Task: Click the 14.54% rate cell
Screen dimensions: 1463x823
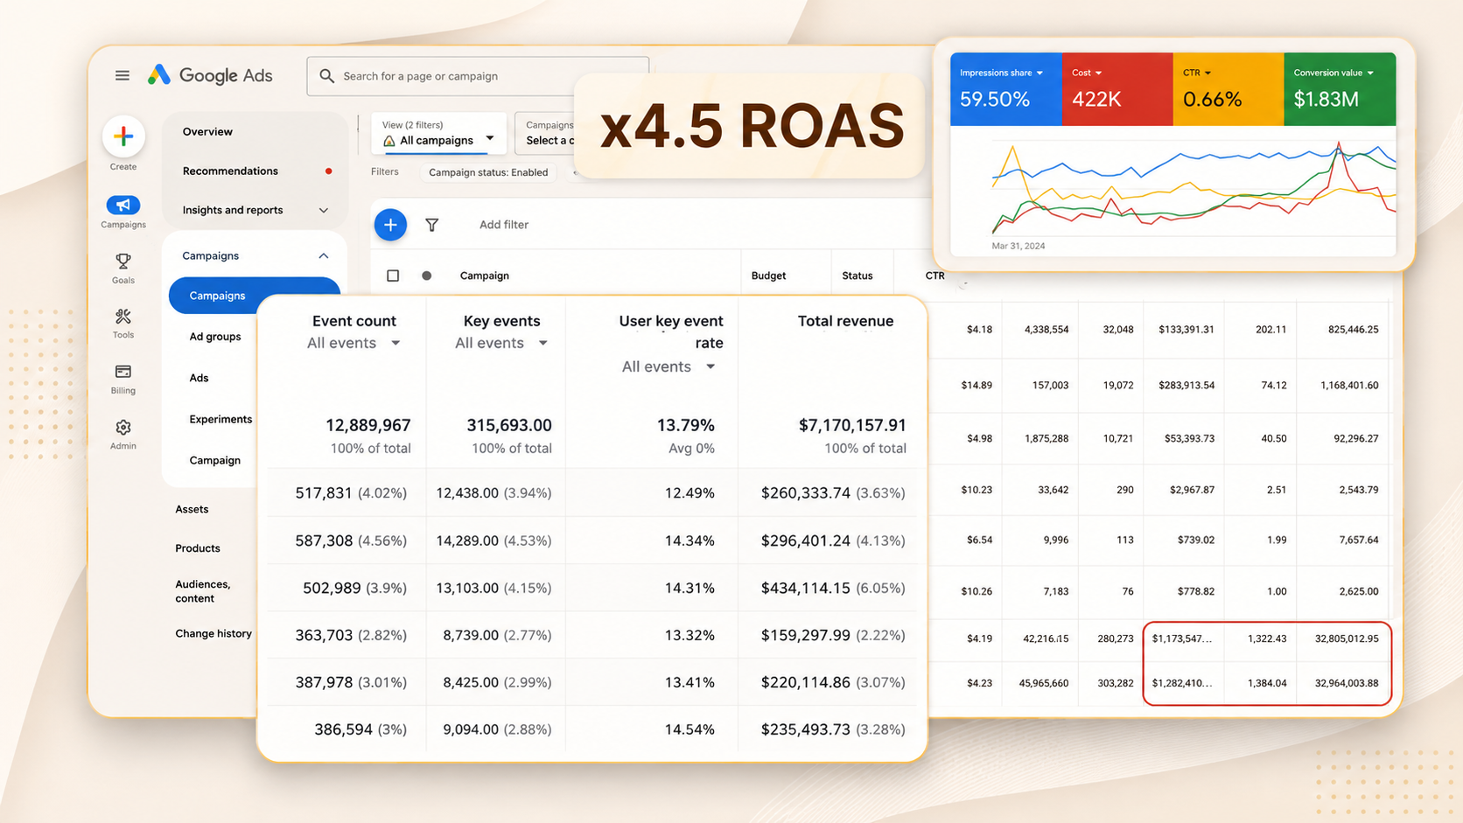Action: pyautogui.click(x=689, y=729)
